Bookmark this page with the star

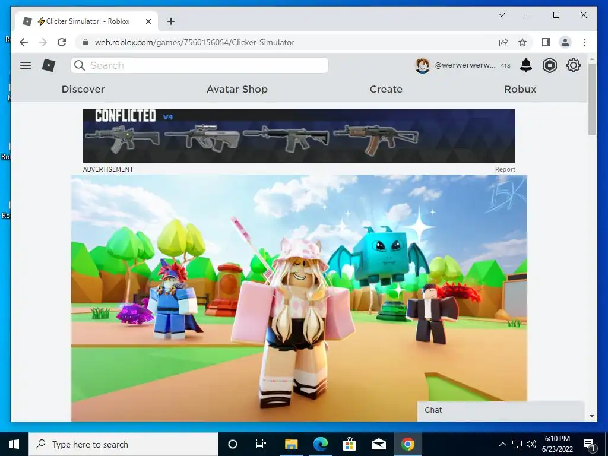(522, 42)
